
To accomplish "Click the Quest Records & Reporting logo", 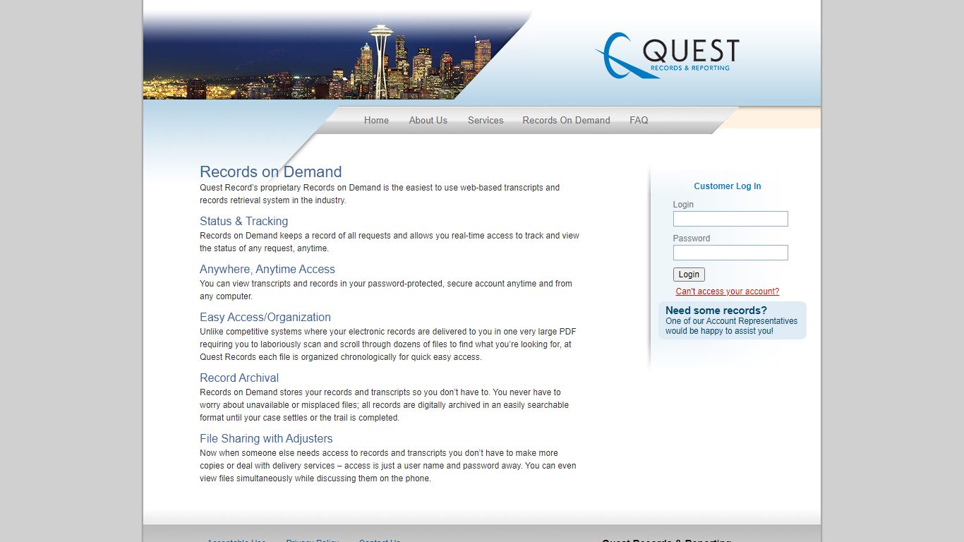I will (x=667, y=55).
